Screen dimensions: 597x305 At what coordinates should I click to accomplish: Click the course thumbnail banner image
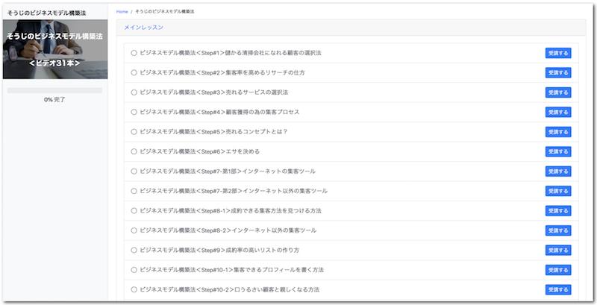[55, 49]
